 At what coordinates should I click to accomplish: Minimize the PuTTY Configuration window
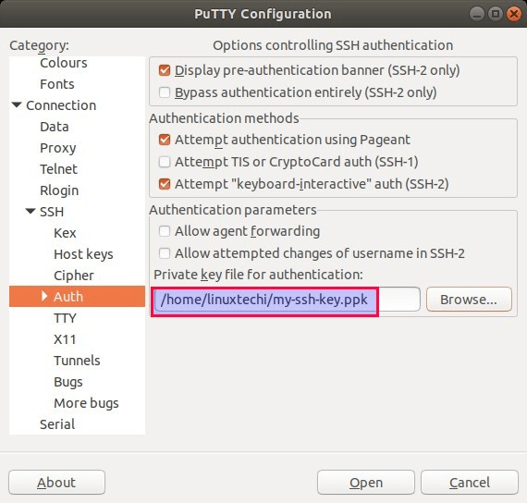pos(476,14)
